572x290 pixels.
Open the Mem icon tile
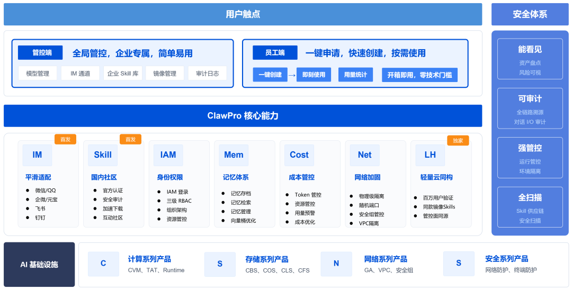[x=234, y=155]
